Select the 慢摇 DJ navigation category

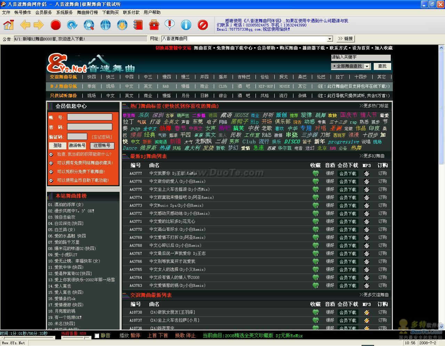click(185, 86)
